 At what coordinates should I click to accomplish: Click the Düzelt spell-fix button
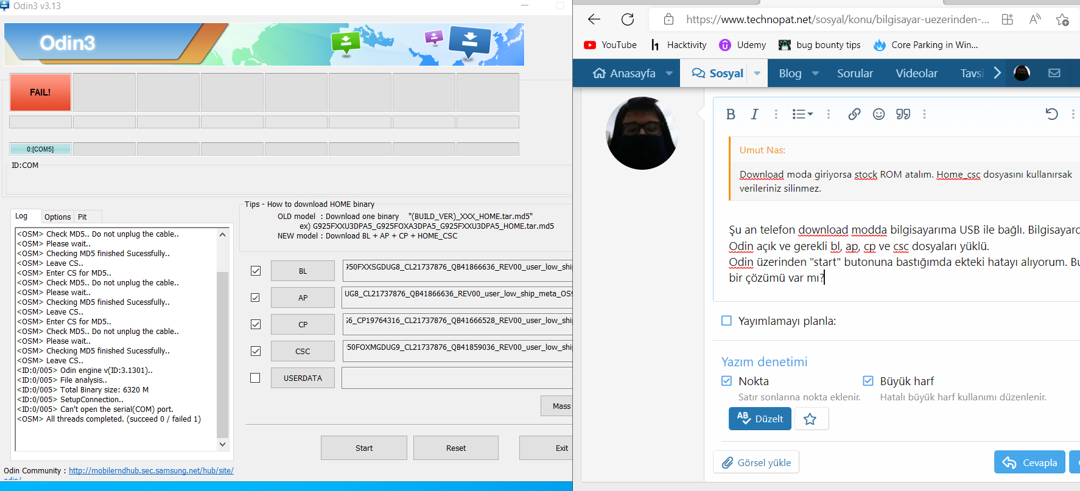coord(760,419)
